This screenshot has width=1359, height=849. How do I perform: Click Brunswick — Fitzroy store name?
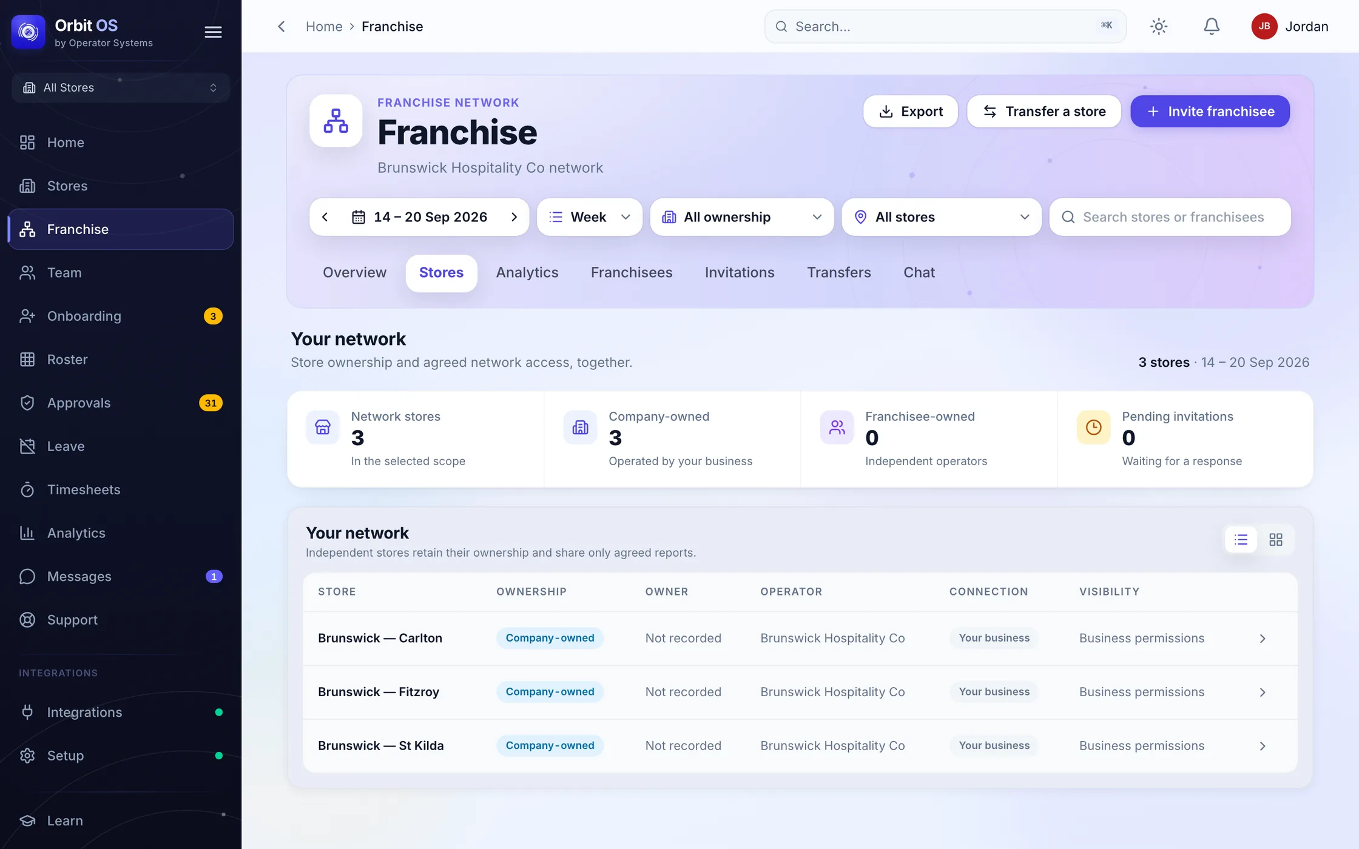coord(379,693)
